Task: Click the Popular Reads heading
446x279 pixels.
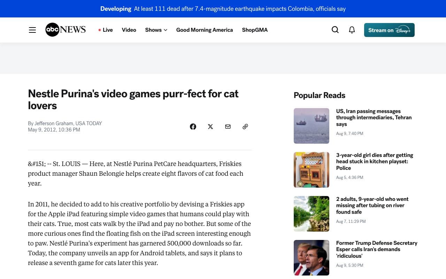Action: point(320,95)
